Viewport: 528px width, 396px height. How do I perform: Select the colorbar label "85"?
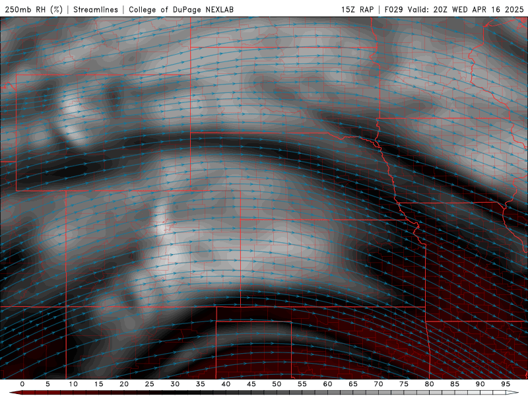click(x=455, y=384)
